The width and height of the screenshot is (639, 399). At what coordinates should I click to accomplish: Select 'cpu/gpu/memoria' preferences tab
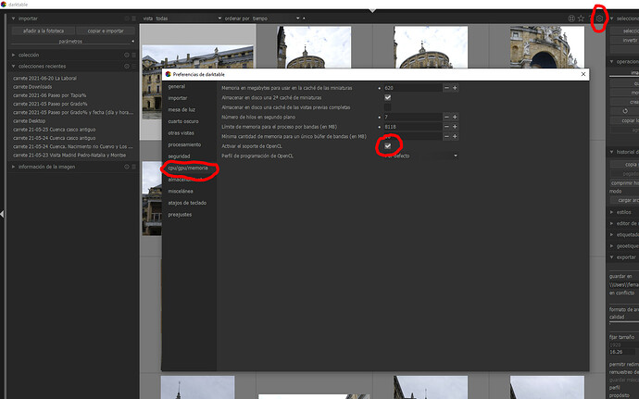(x=188, y=168)
